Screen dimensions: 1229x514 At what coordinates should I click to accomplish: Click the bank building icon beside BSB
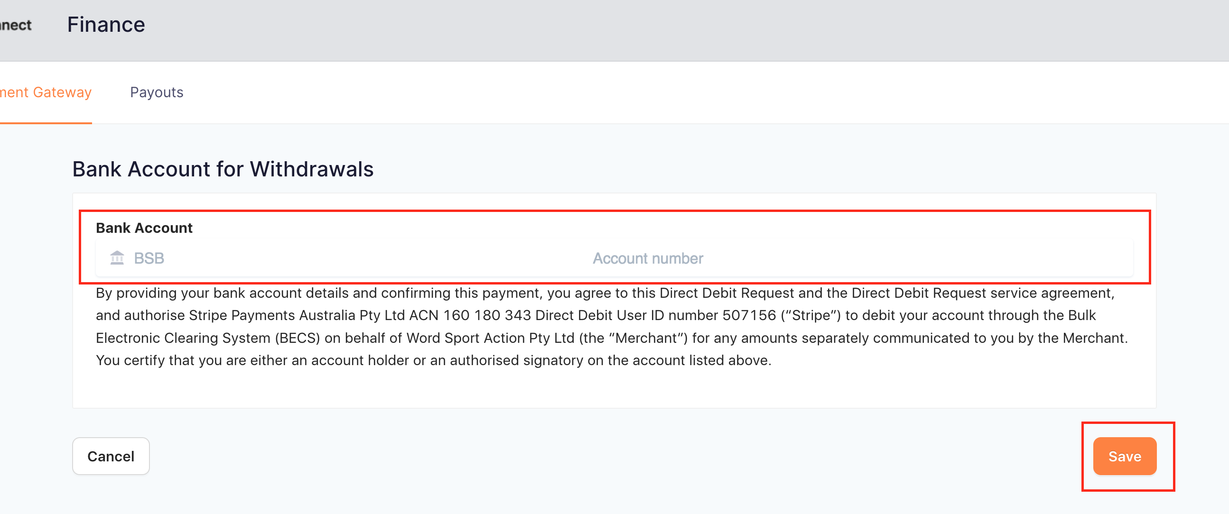[117, 258]
